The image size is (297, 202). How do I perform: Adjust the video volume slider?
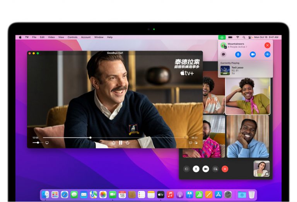38,143
